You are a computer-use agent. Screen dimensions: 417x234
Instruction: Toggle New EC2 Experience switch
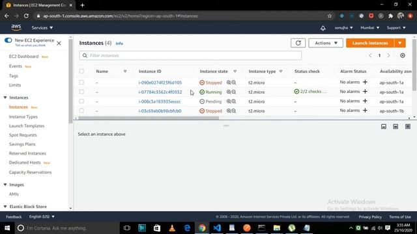click(8, 40)
